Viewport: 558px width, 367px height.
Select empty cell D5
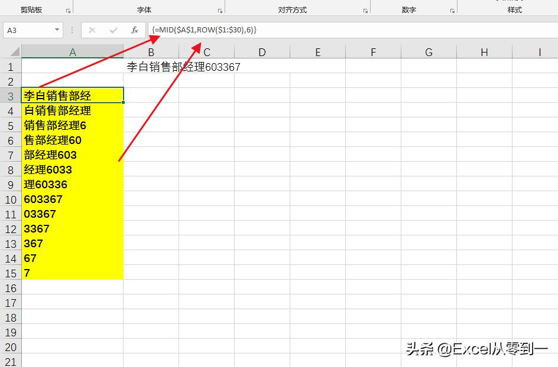[x=261, y=125]
